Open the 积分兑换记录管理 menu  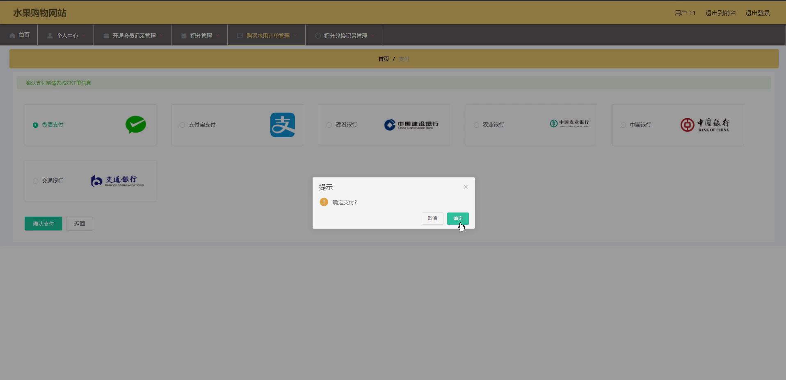(x=345, y=36)
